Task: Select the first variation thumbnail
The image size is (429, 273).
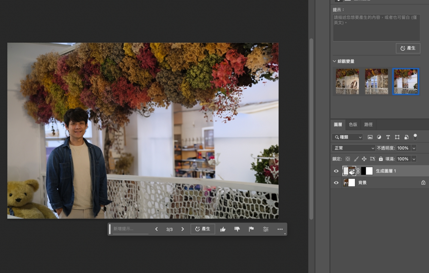Action: 347,82
